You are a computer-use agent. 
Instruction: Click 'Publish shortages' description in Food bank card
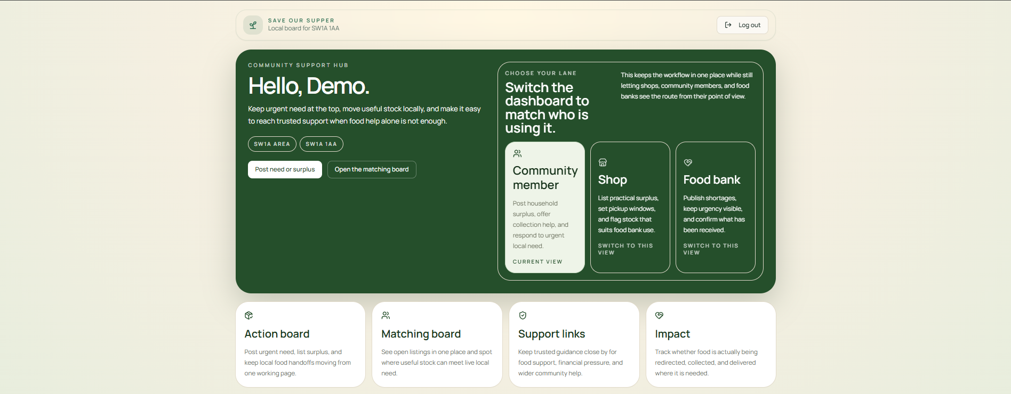pos(714,214)
